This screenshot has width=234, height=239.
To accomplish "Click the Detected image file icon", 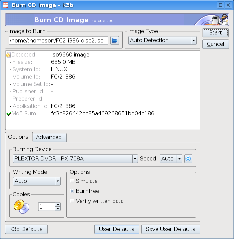I will coord(9,55).
